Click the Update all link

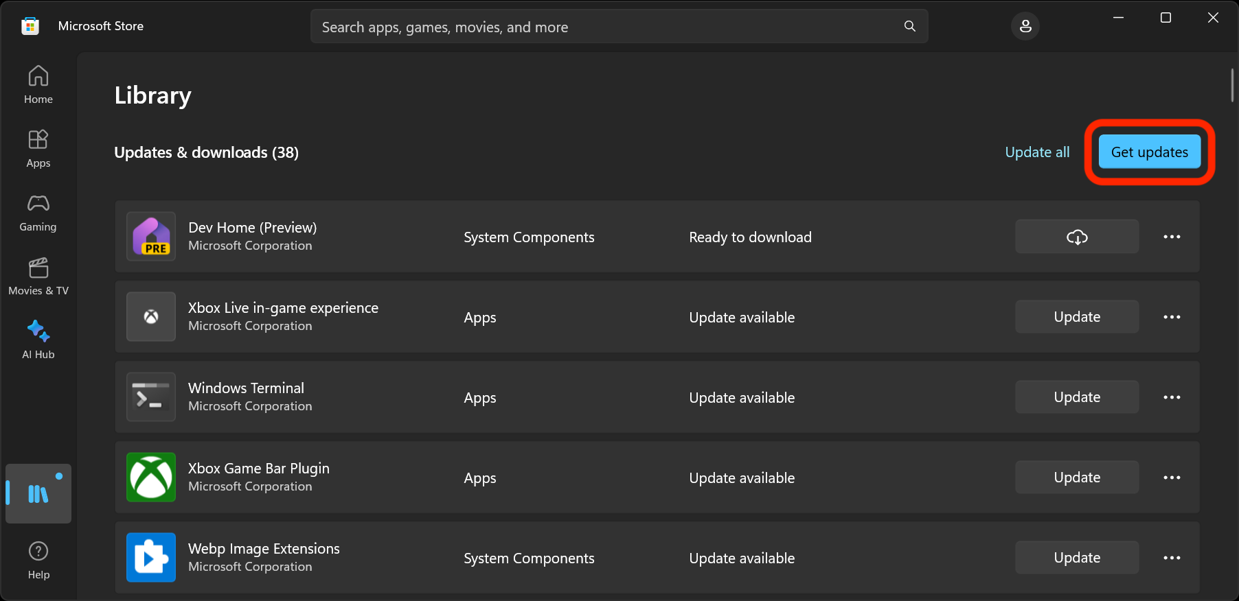pos(1037,152)
